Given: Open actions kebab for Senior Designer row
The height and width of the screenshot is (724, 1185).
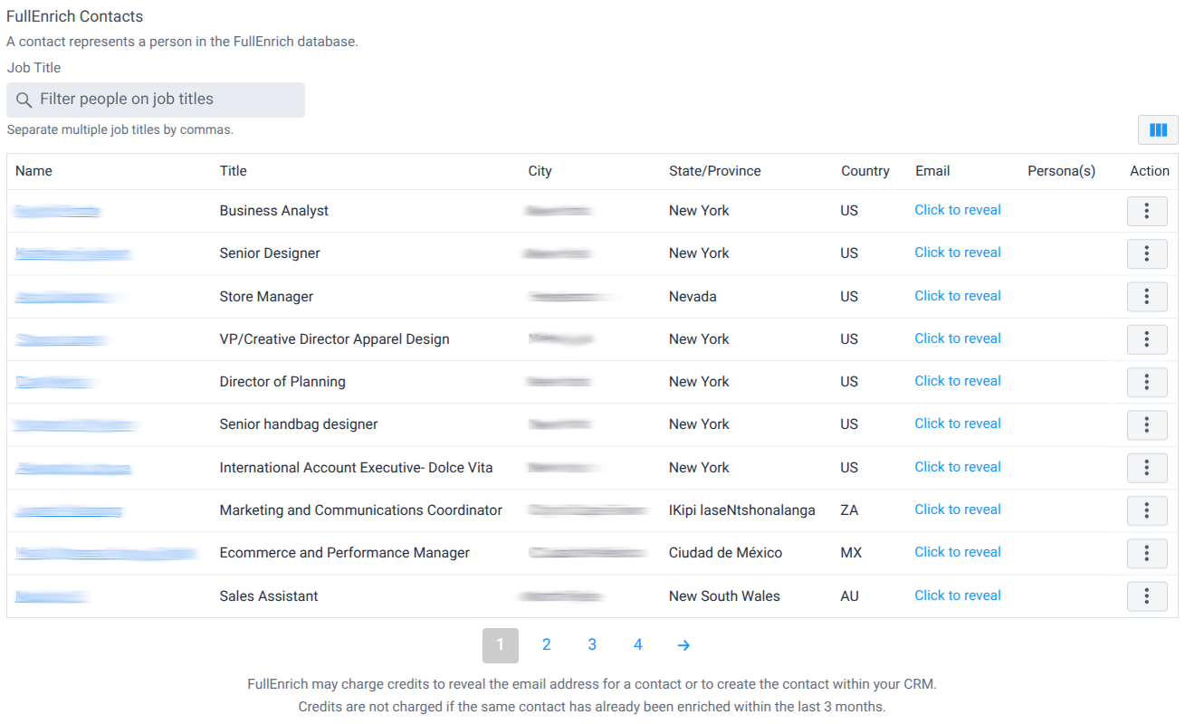Looking at the screenshot, I should tap(1147, 253).
